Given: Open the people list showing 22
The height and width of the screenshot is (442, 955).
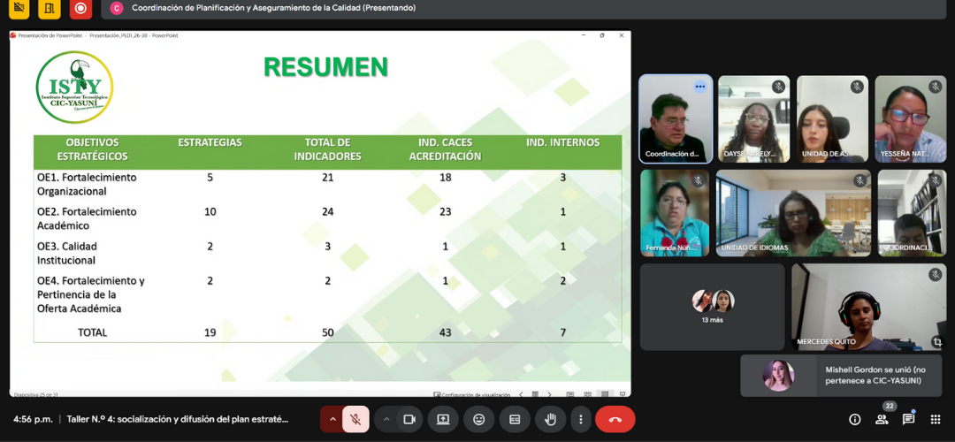Looking at the screenshot, I should [x=882, y=419].
